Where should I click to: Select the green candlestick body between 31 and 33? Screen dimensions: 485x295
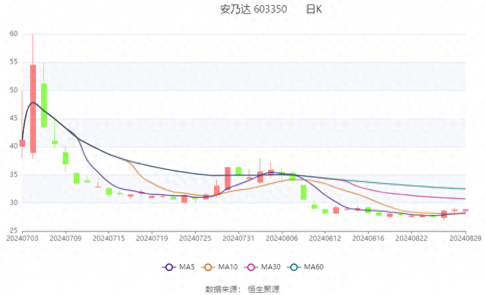pyautogui.click(x=304, y=192)
